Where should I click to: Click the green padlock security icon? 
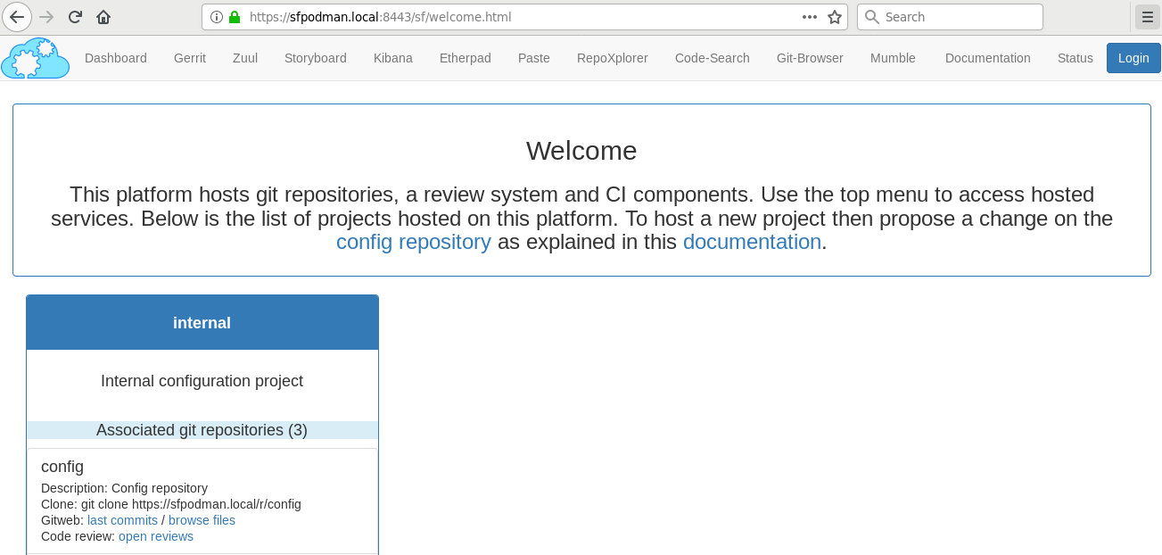(235, 17)
